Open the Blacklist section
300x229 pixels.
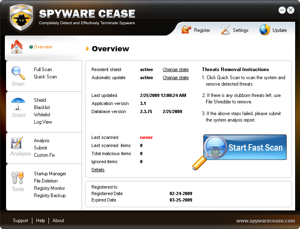[42, 107]
